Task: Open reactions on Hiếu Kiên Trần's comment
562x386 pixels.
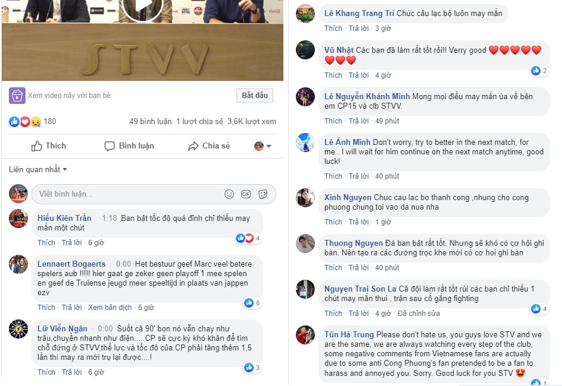Action: (x=248, y=238)
